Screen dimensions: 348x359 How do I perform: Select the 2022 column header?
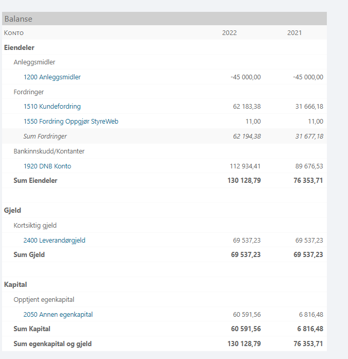point(229,33)
